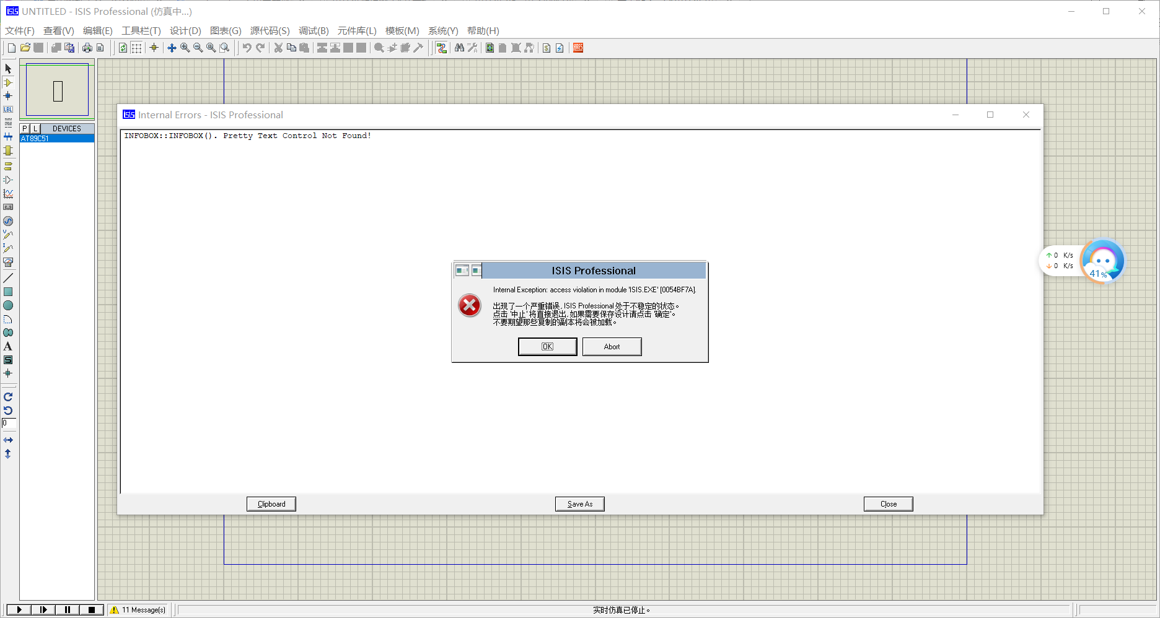Select AT89C51 in the devices list
The image size is (1160, 618).
pos(57,139)
